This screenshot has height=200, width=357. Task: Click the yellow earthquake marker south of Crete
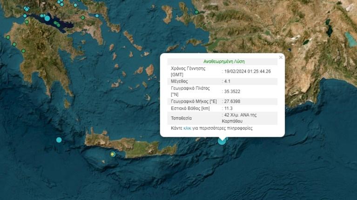(x=113, y=154)
